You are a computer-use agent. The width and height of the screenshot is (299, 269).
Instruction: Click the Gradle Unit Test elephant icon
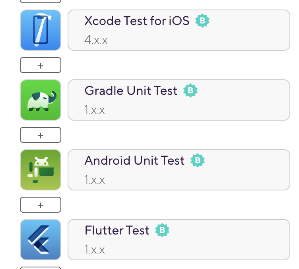(41, 100)
